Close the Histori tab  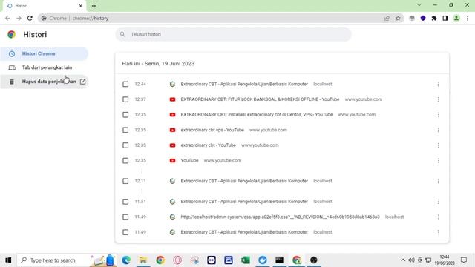81,6
